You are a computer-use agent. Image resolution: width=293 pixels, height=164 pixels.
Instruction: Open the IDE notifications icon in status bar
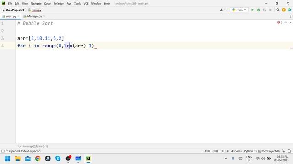tap(289, 151)
